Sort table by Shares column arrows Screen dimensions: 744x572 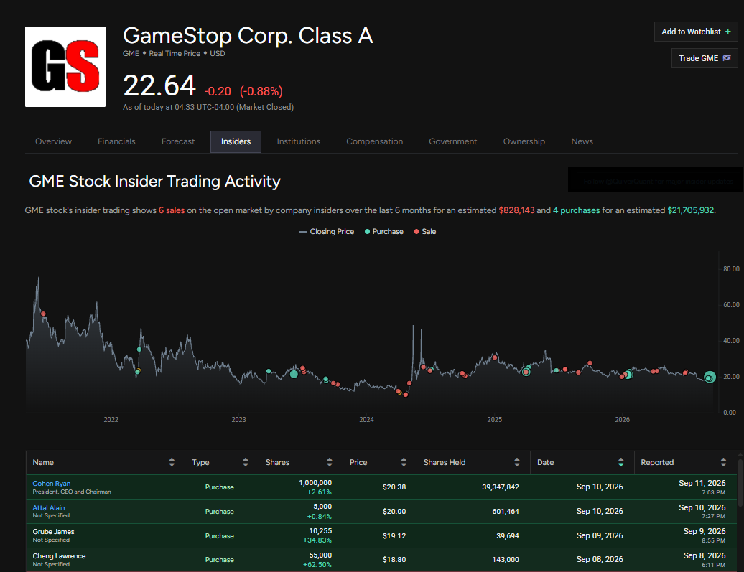point(330,462)
